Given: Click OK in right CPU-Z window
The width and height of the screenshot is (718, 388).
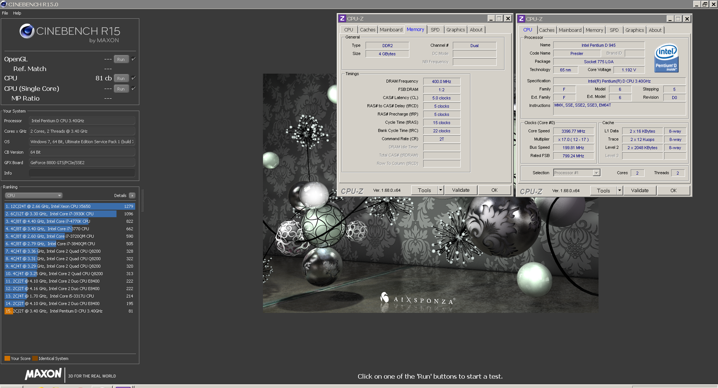Looking at the screenshot, I should [x=673, y=190].
